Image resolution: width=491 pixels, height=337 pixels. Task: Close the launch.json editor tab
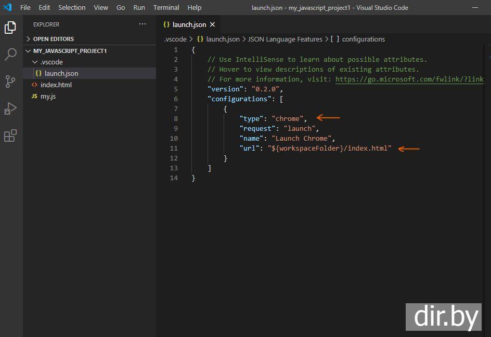click(x=212, y=24)
